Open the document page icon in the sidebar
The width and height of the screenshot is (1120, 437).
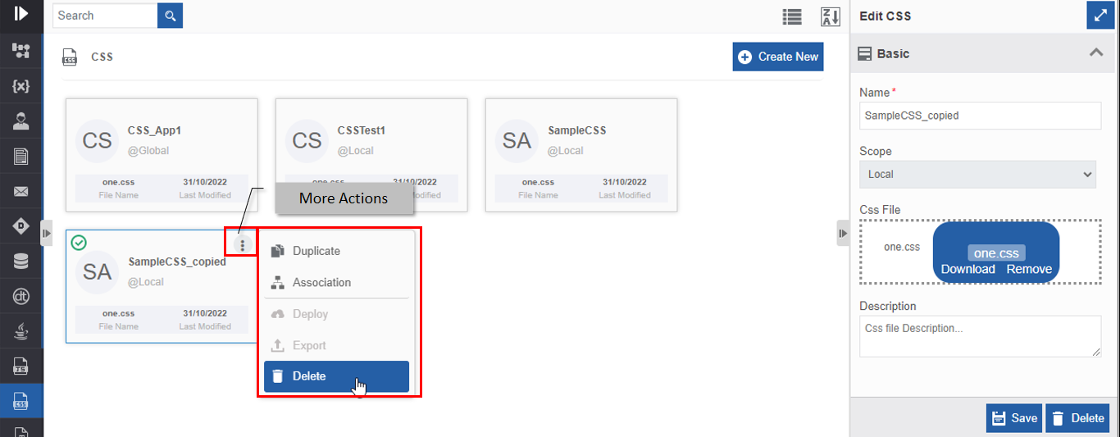(x=21, y=157)
